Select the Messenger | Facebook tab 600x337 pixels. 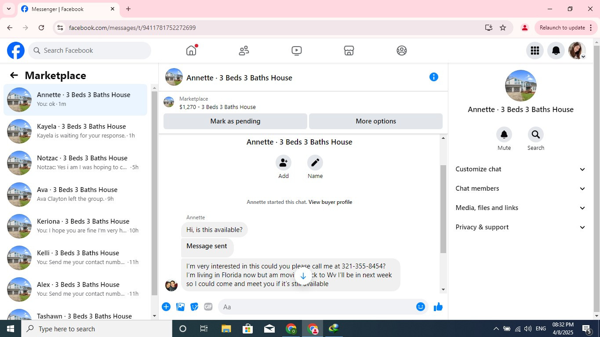coord(68,9)
